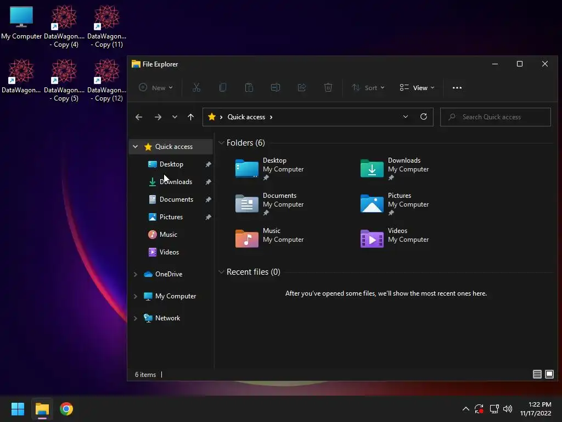The width and height of the screenshot is (562, 422).
Task: Collapse the Folders (6) group
Action: (221, 143)
